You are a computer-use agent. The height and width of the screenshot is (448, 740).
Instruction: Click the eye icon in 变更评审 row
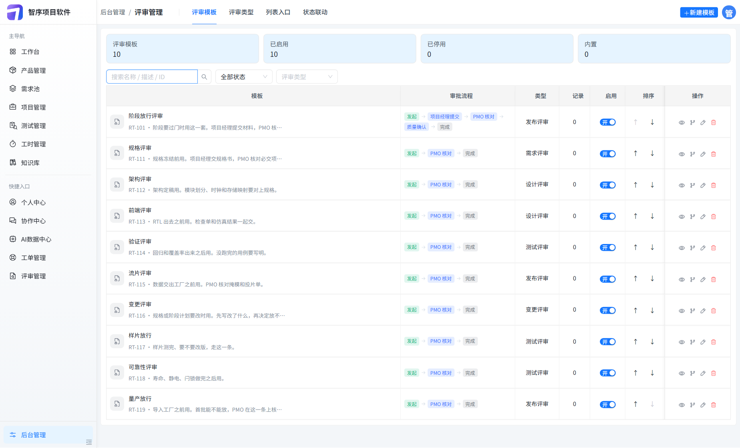tap(682, 311)
